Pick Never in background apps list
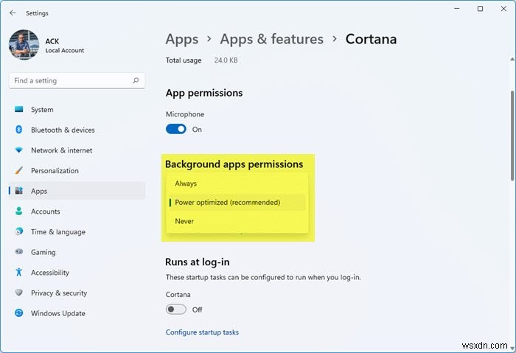This screenshot has height=353, width=516. pos(184,221)
